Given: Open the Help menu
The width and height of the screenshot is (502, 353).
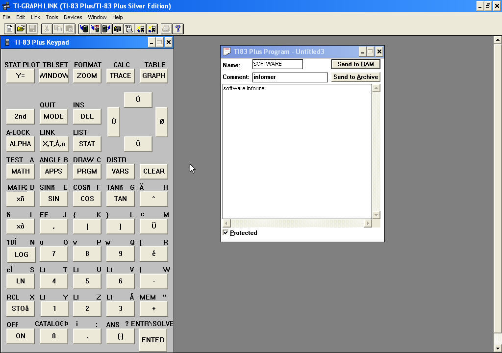Looking at the screenshot, I should pyautogui.click(x=117, y=17).
